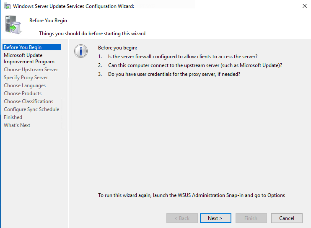
Task: Click 'Things you should do' subtitle text
Action: click(92, 34)
